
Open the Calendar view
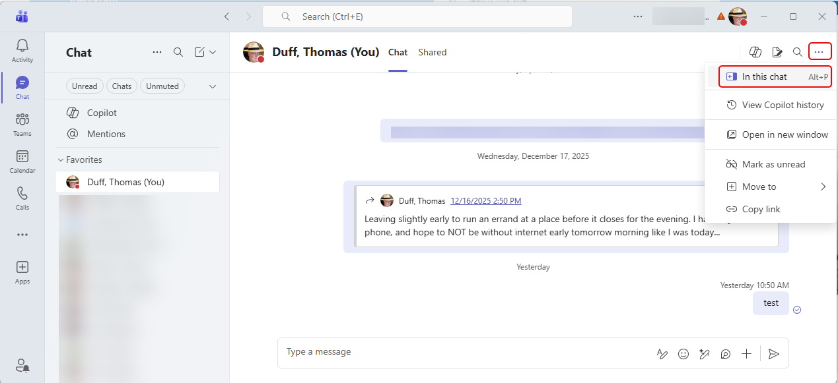[x=22, y=161]
